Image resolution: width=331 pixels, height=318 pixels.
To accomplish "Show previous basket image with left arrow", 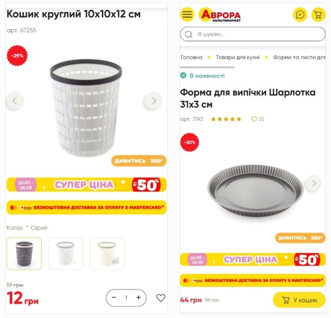I will point(15,101).
